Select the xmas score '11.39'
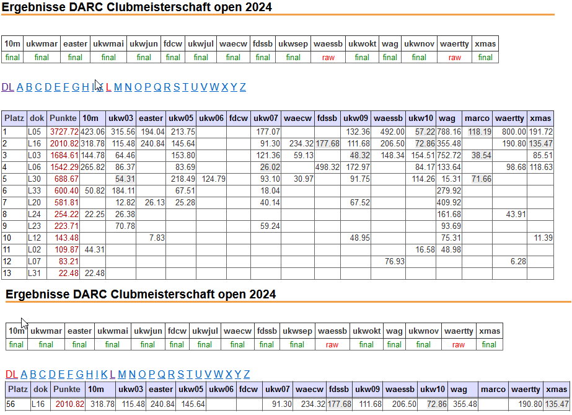The image size is (572, 415). coord(540,238)
